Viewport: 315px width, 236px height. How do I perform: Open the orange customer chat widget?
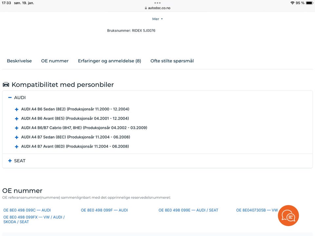[288, 215]
